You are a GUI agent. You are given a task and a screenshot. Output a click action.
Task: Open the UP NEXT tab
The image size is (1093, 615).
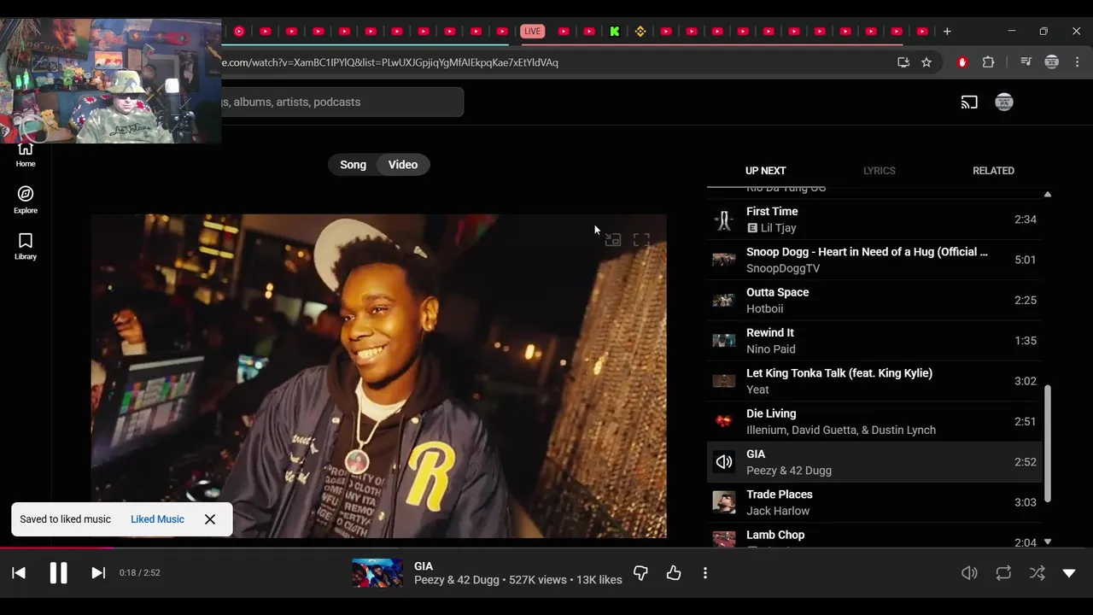[765, 171]
